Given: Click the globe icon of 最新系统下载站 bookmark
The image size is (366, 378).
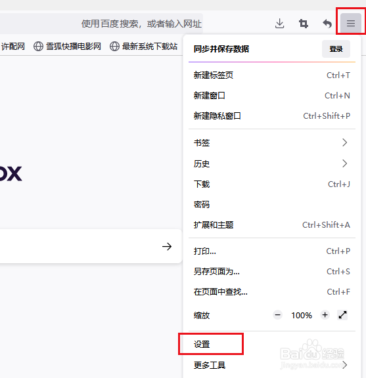Looking at the screenshot, I should [x=114, y=47].
